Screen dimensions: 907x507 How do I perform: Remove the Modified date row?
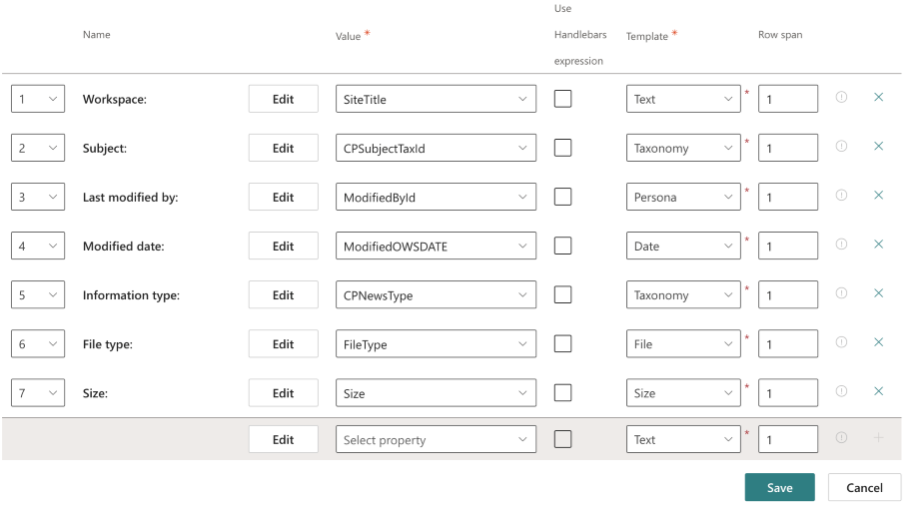pos(878,244)
